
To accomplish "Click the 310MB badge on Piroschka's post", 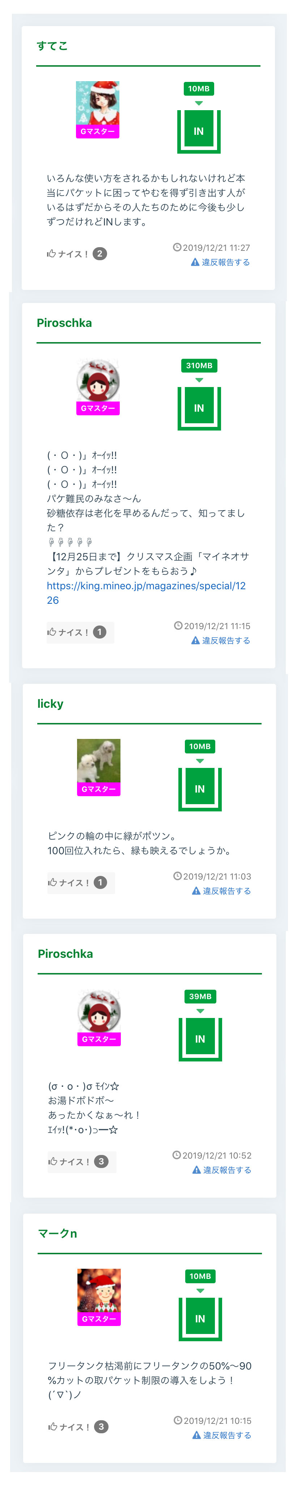I will point(199,365).
